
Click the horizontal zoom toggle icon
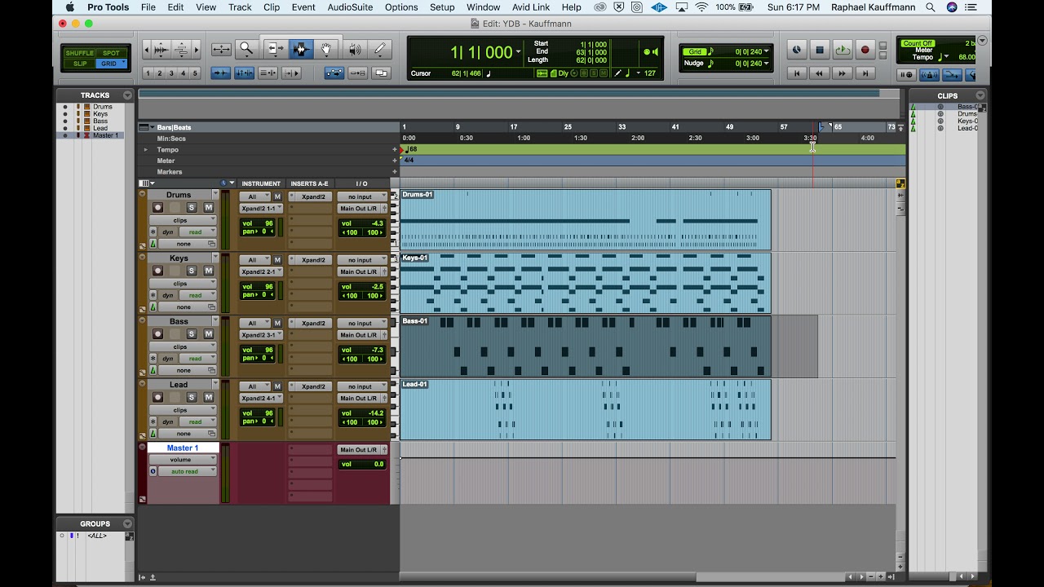pyautogui.click(x=221, y=50)
